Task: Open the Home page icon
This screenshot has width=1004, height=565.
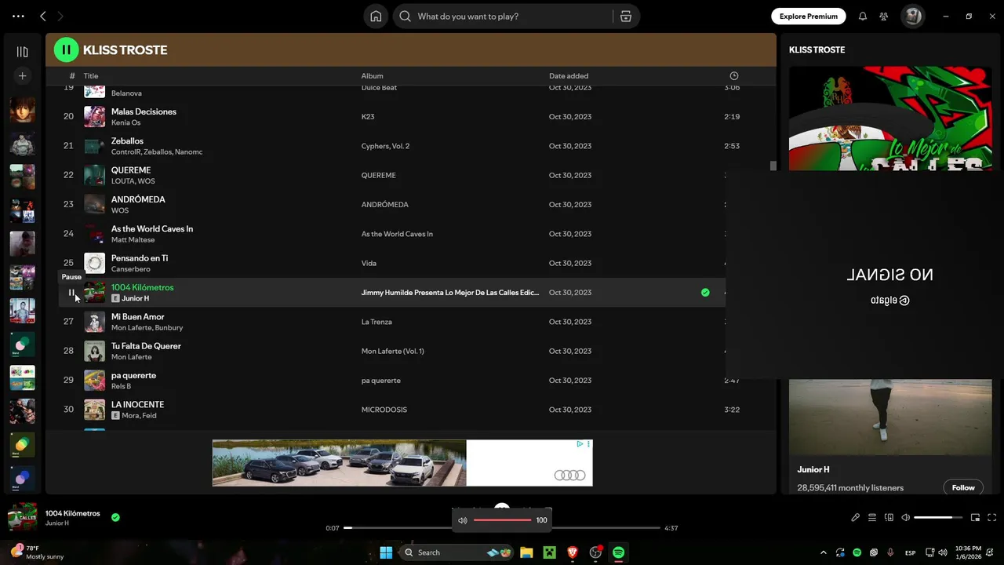Action: [x=376, y=16]
